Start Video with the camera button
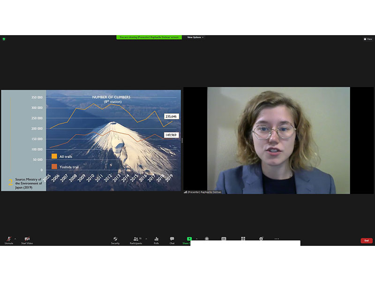Viewport: 375px width, 281px height. coord(27,240)
